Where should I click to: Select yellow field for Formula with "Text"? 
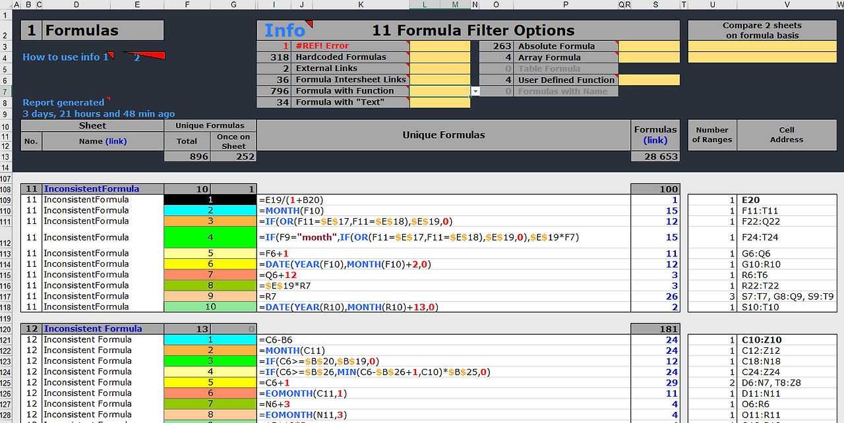click(x=440, y=102)
